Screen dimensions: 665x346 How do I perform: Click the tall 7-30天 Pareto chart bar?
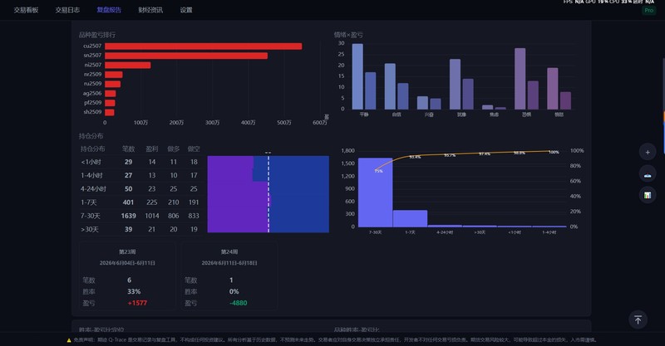pyautogui.click(x=376, y=192)
